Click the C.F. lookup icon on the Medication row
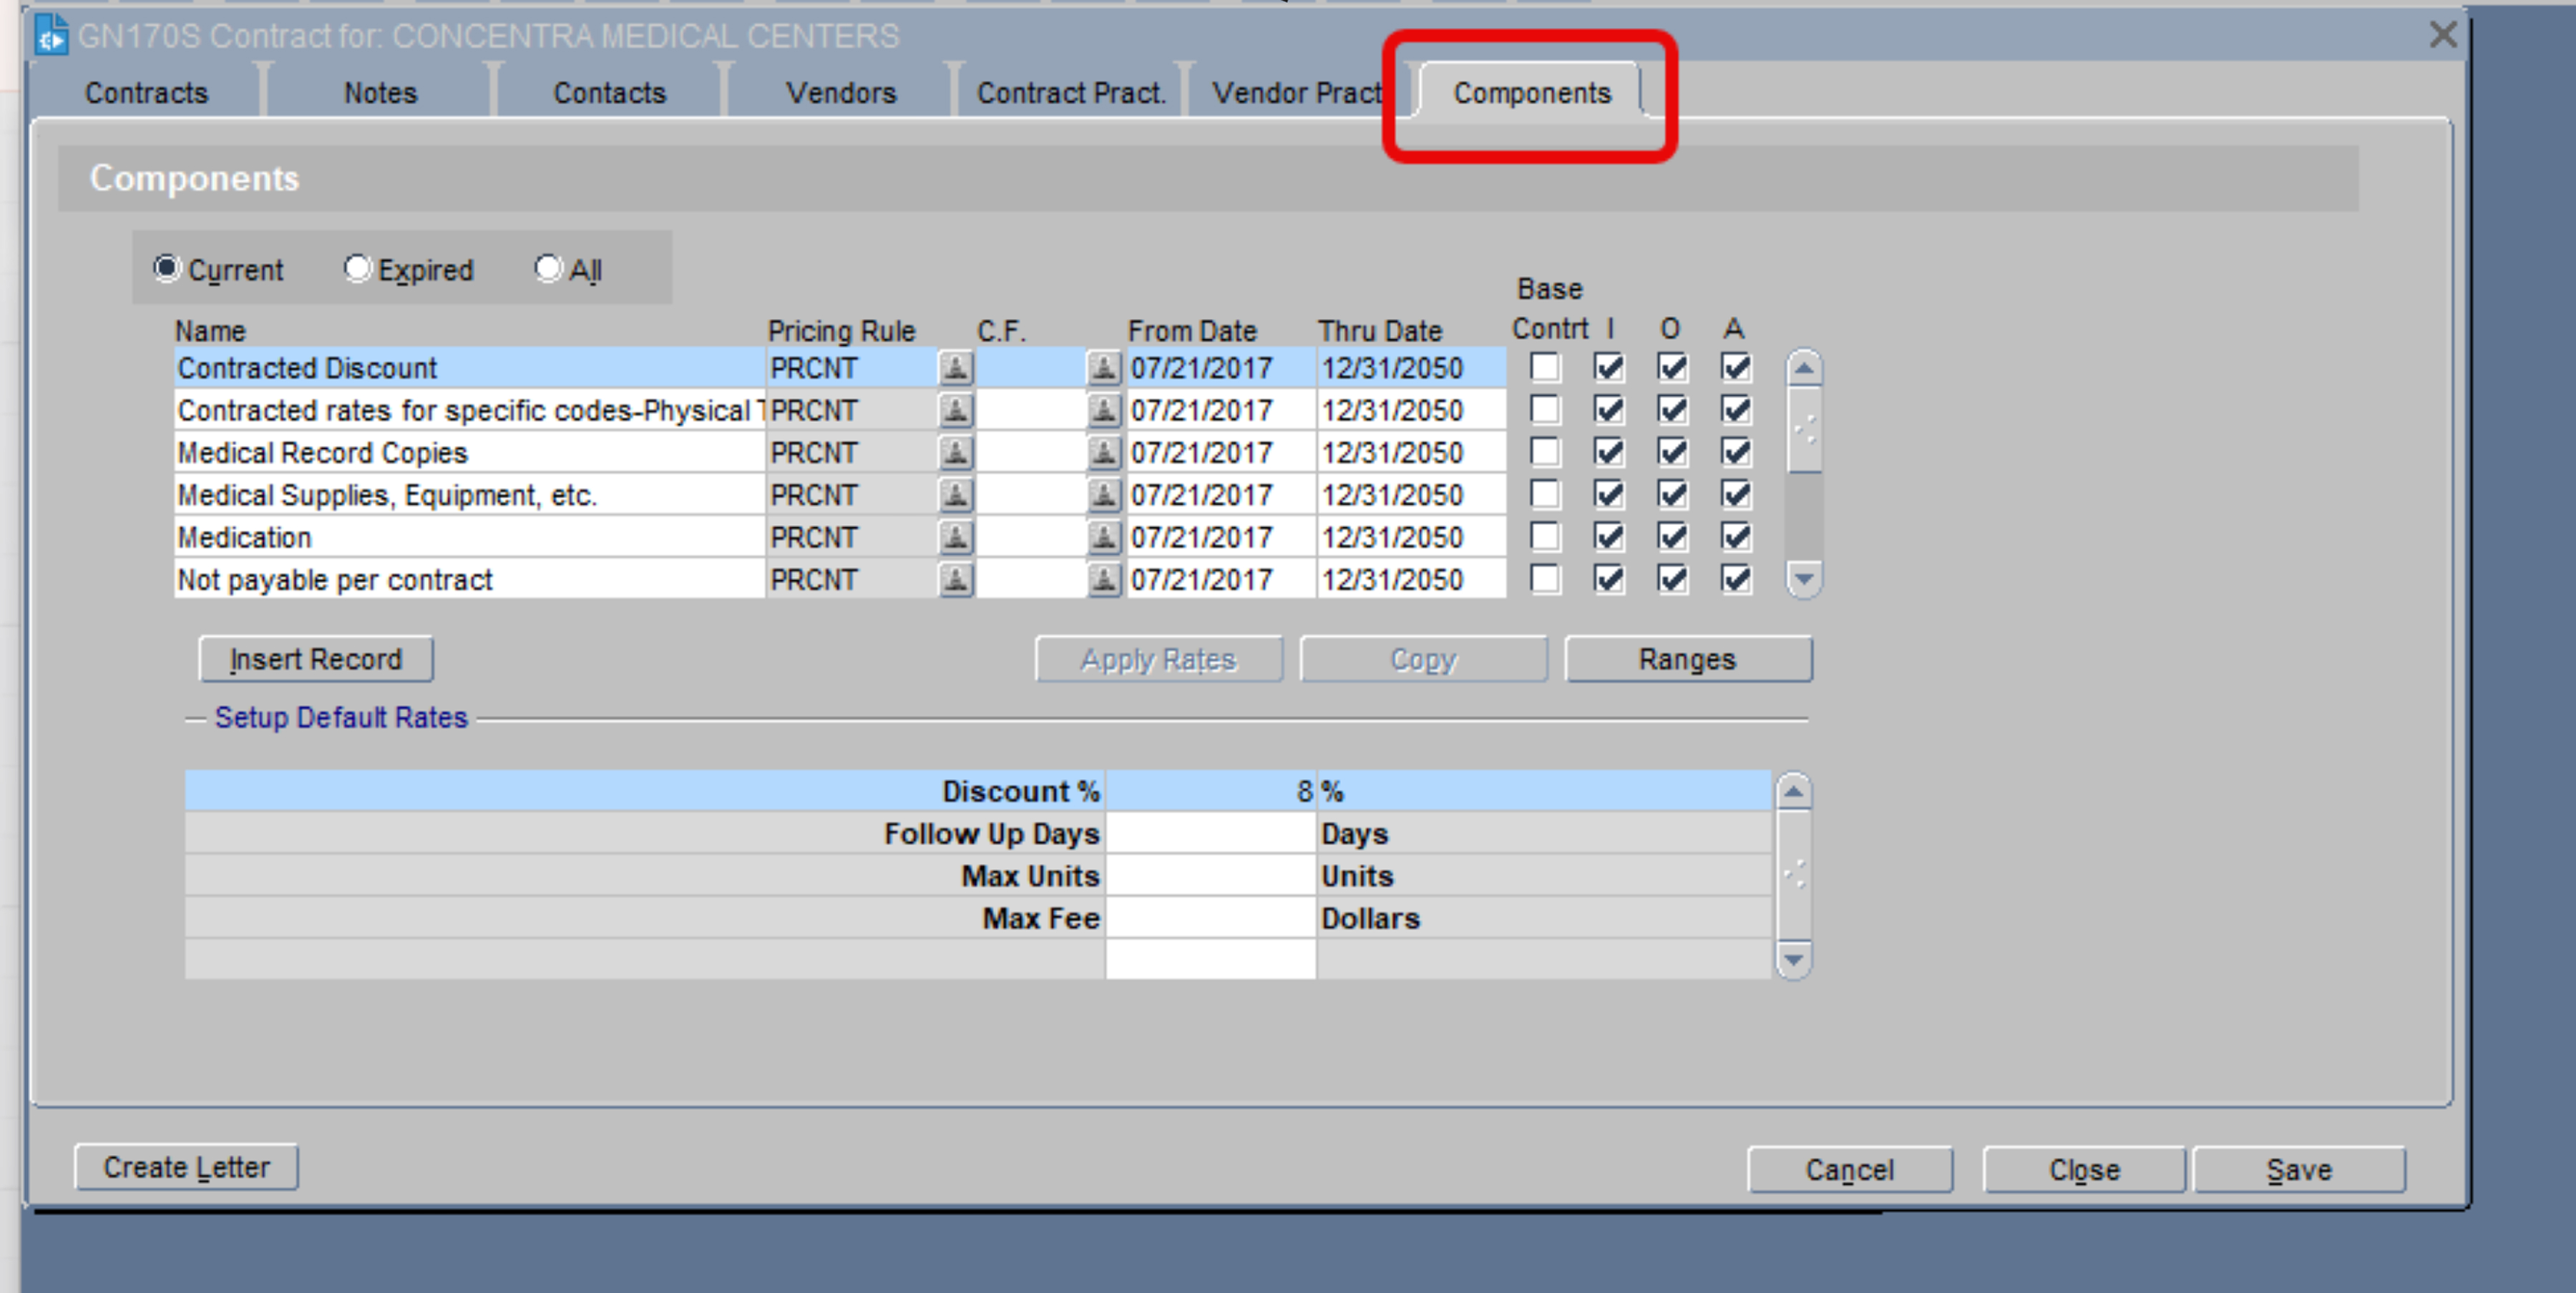The height and width of the screenshot is (1293, 2576). [x=1105, y=536]
